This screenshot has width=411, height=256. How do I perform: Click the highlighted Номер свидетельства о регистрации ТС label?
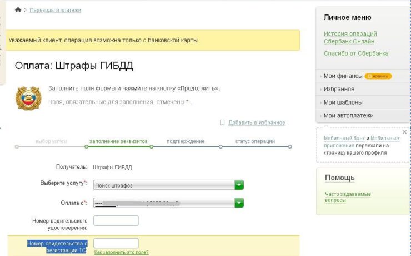(x=57, y=247)
